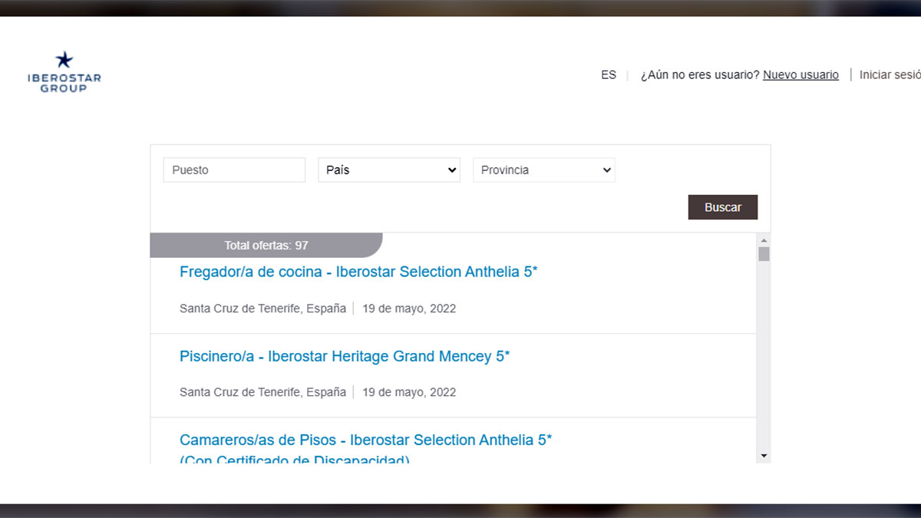This screenshot has width=921, height=518.
Task: Open the País dropdown
Action: click(x=388, y=170)
